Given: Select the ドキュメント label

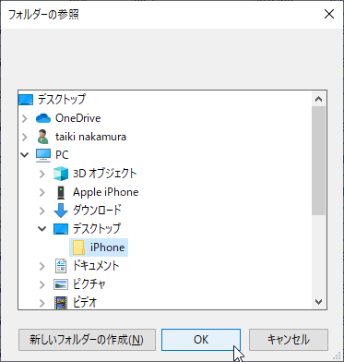Looking at the screenshot, I should coord(96,266).
